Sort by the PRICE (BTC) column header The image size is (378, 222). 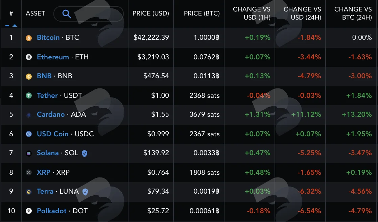click(x=202, y=13)
